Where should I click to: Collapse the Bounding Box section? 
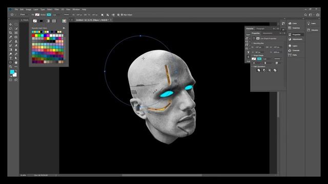coord(252,43)
